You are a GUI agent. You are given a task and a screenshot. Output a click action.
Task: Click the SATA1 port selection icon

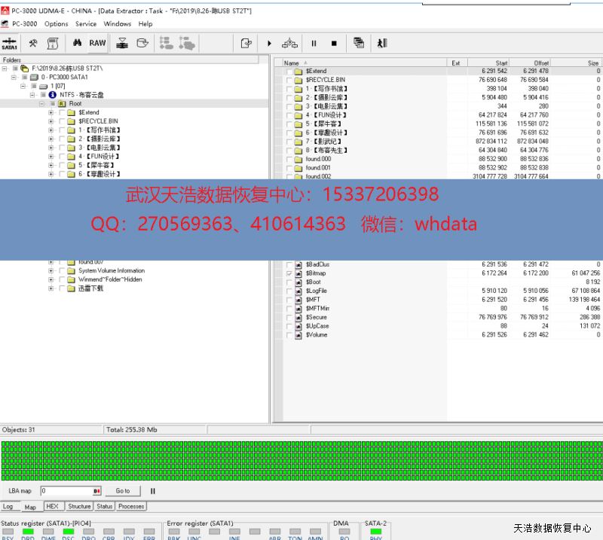10,44
